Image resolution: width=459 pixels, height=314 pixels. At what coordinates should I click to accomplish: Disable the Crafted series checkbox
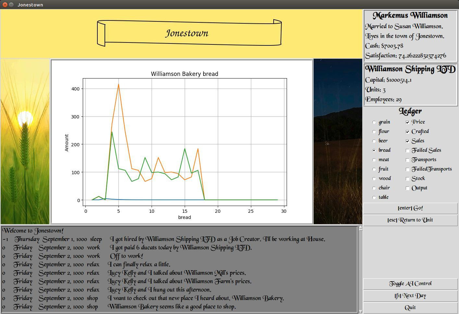coord(407,132)
